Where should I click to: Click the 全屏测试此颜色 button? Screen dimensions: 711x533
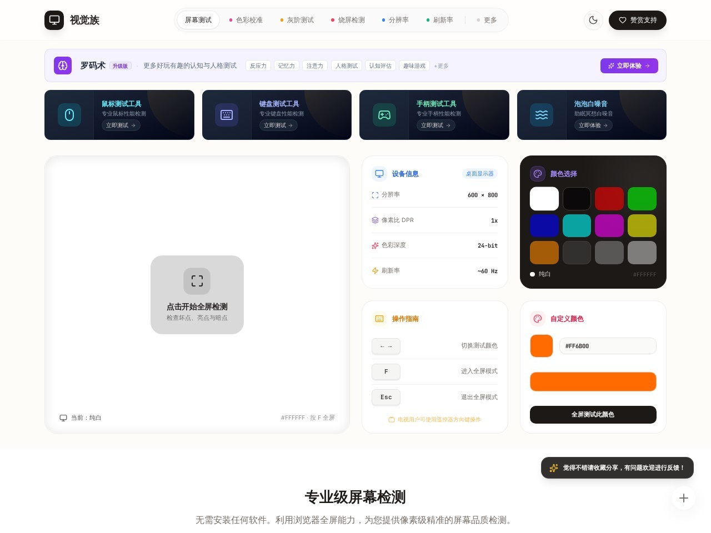tap(593, 415)
